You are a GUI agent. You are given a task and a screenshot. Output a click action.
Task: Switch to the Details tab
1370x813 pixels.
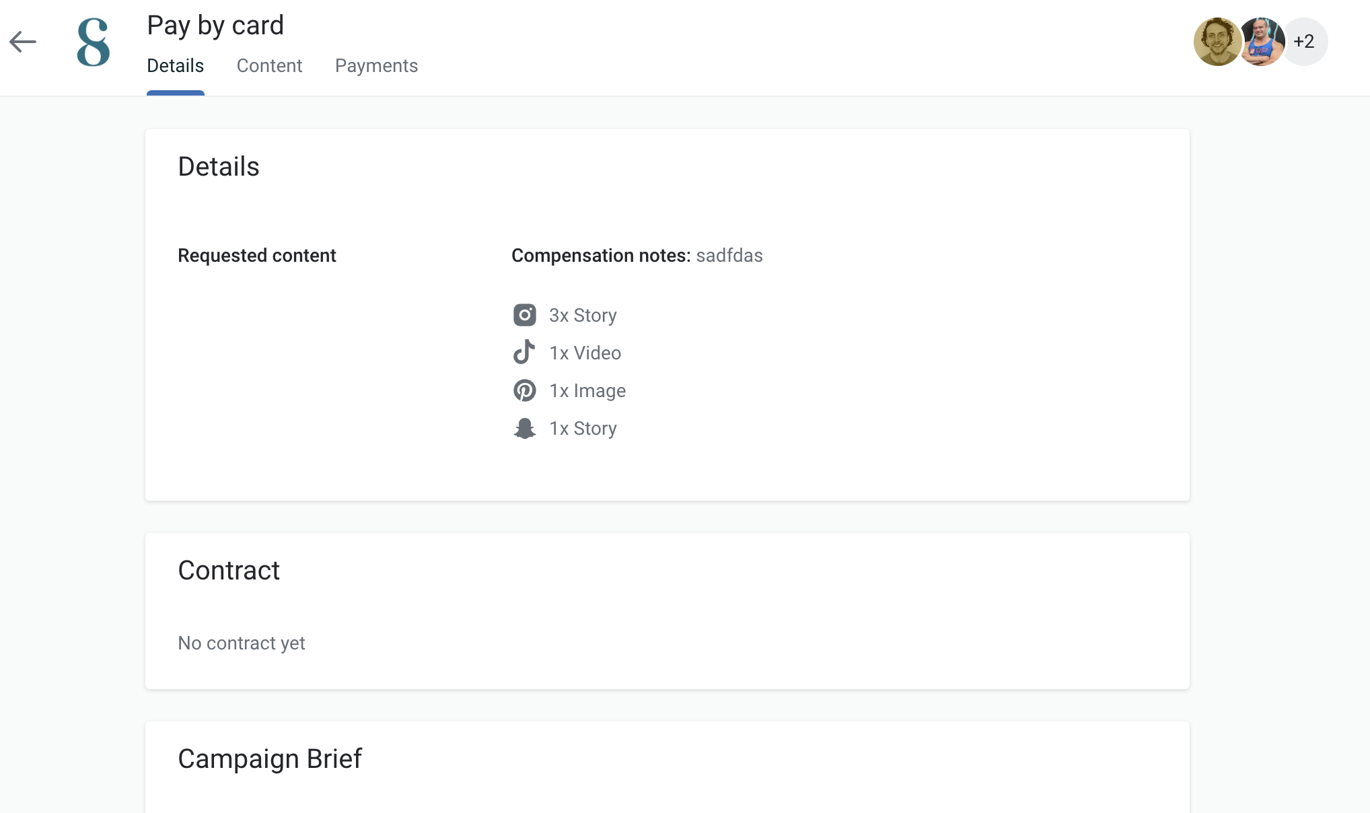click(176, 66)
